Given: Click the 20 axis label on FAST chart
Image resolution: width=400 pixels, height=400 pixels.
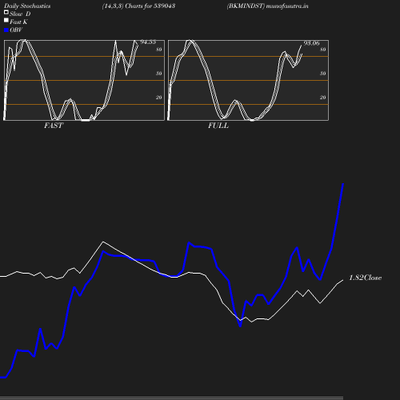Looking at the screenshot, I should click(159, 98).
